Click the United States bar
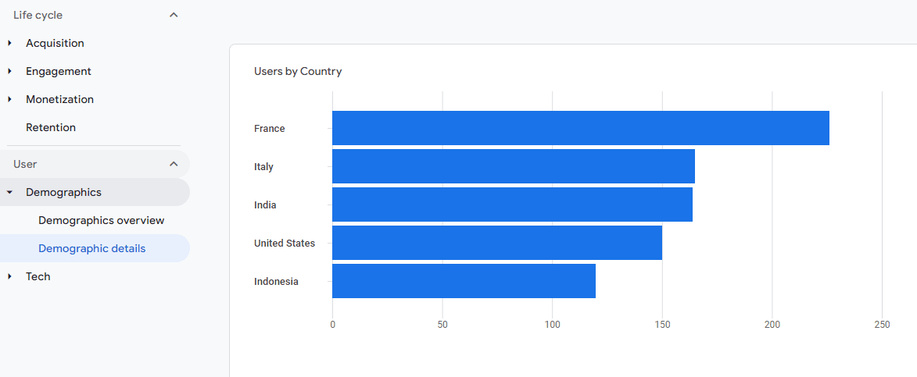Viewport: 917px width, 377px height. point(497,243)
